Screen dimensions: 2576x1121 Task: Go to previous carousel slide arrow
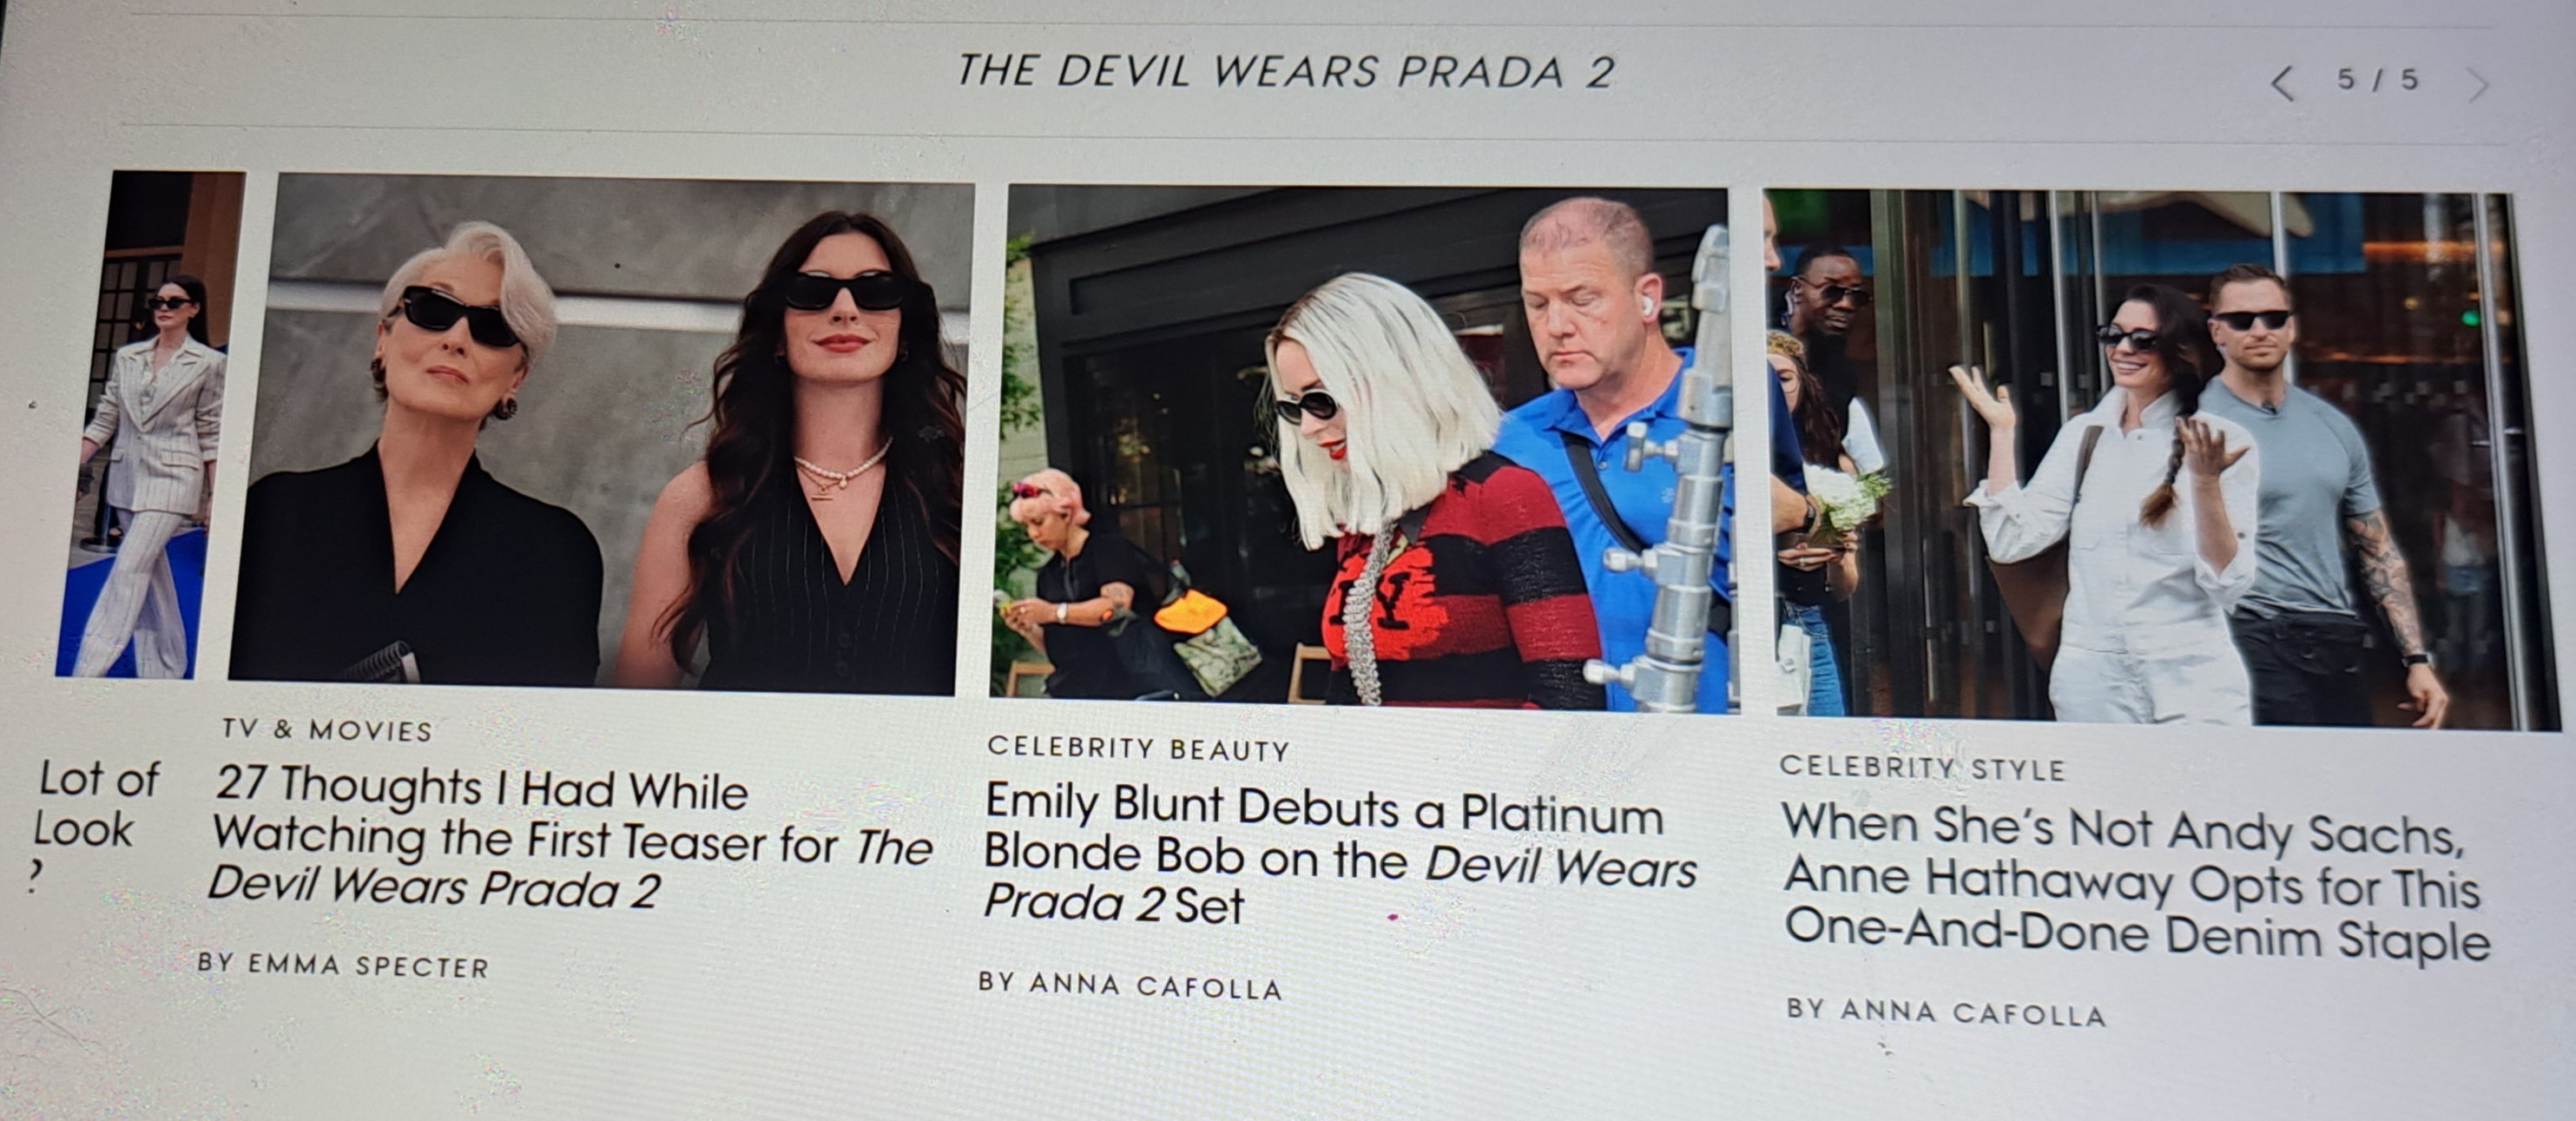point(2283,83)
